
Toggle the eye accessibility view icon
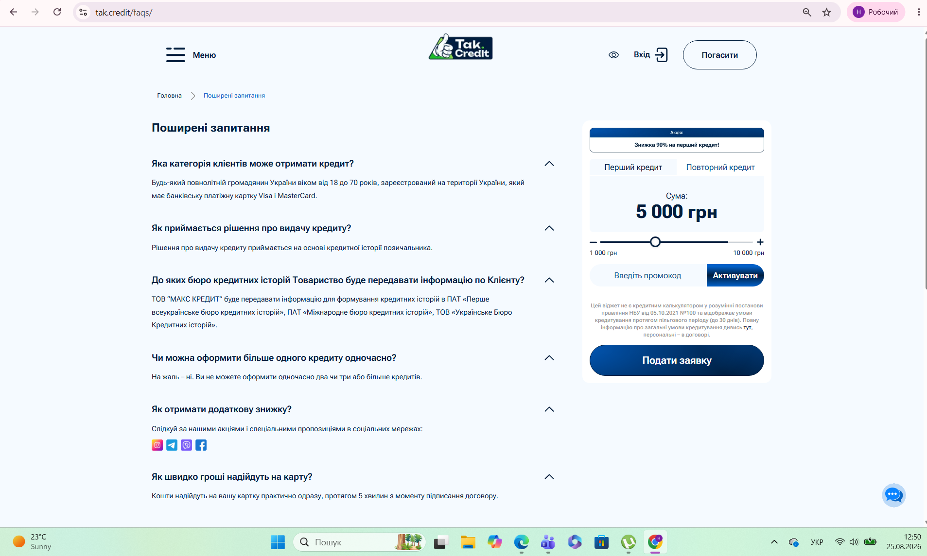[613, 55]
